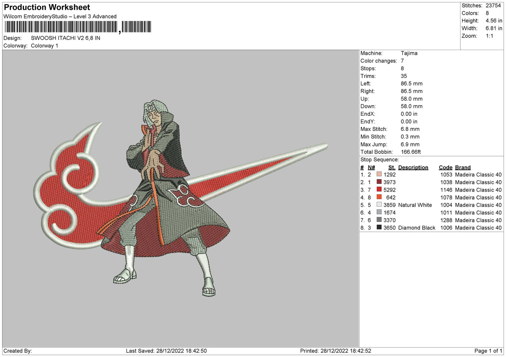Click the 'Description' column header
This screenshot has width=506, height=357.
pos(413,167)
